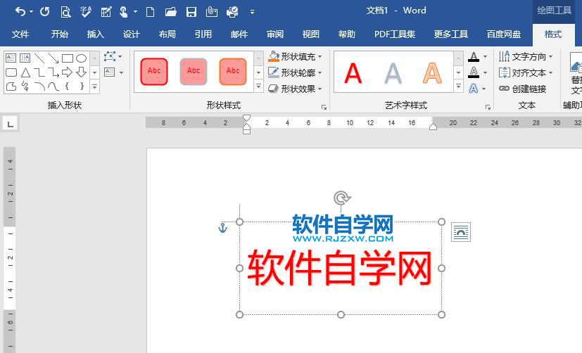This screenshot has height=353, width=582.
Task: Select the right brace shape
Action: click(82, 86)
